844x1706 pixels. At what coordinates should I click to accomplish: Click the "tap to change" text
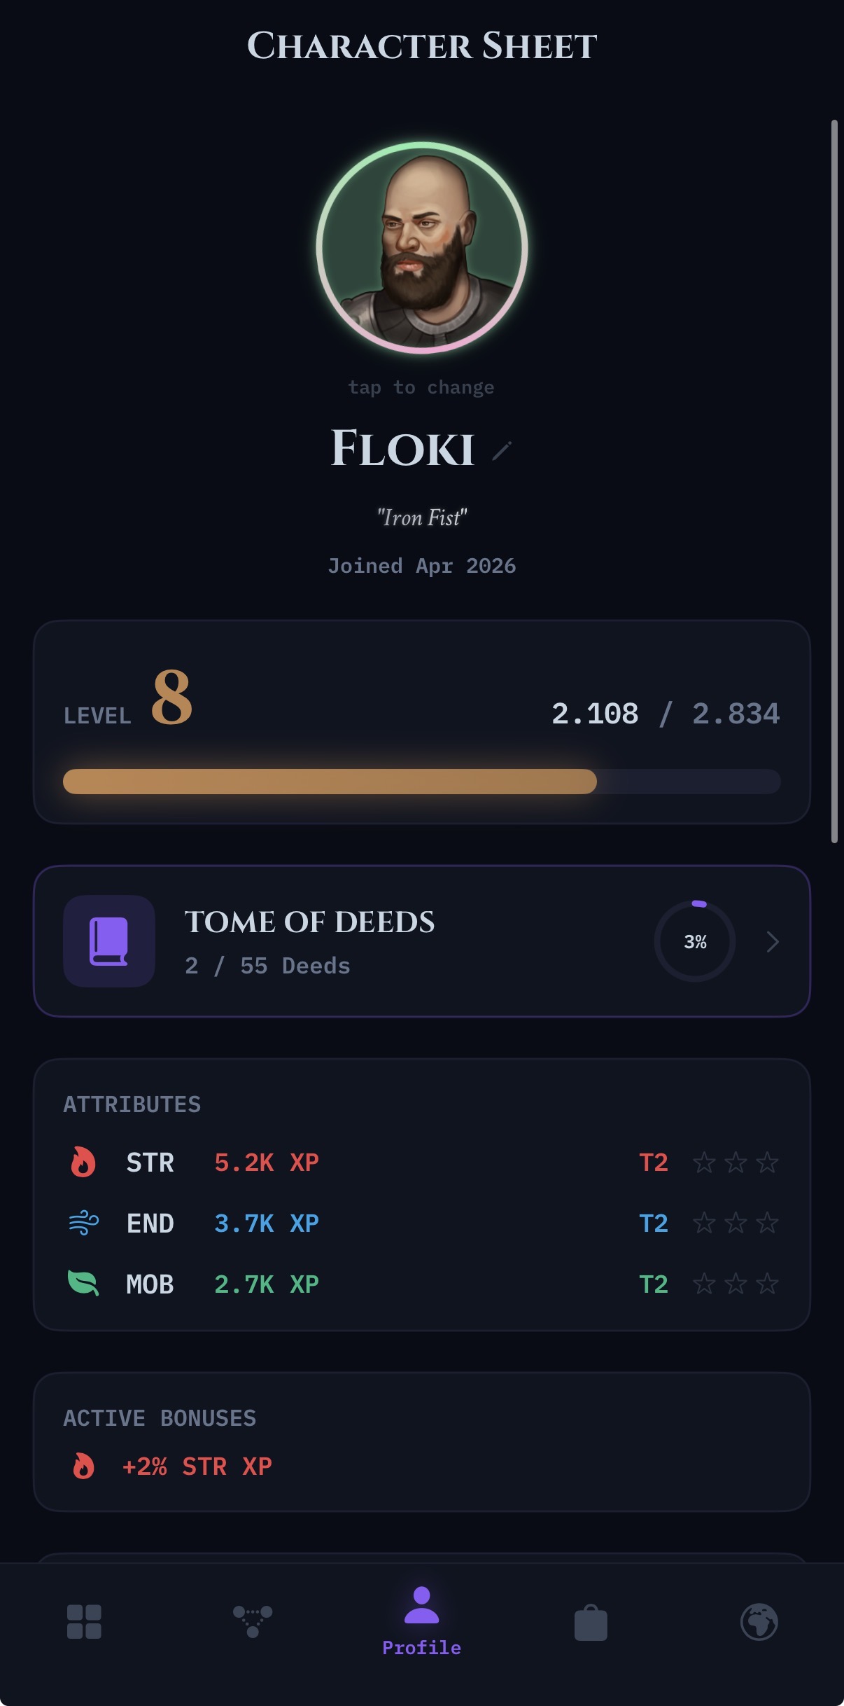[421, 387]
